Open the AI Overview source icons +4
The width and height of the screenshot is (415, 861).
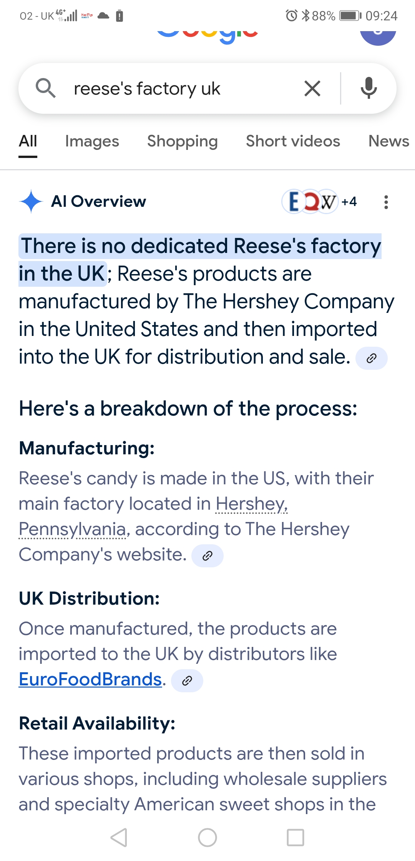pyautogui.click(x=319, y=201)
